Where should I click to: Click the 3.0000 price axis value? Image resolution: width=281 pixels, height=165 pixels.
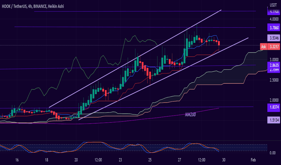[274, 60]
